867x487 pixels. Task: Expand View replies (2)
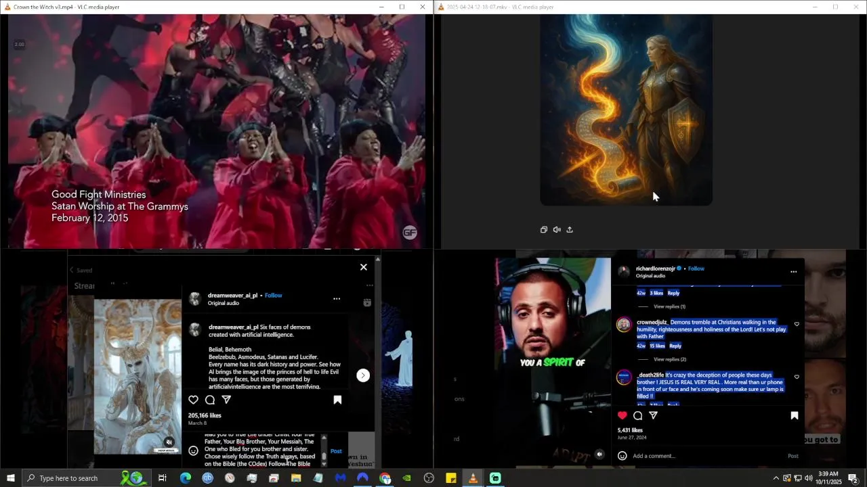tap(670, 359)
